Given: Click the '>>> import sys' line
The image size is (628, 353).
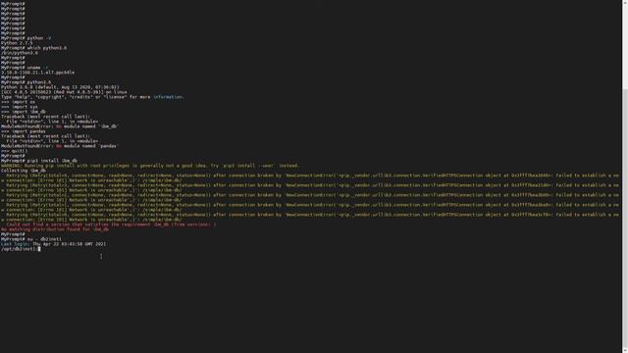Looking at the screenshot, I should pyautogui.click(x=20, y=107).
